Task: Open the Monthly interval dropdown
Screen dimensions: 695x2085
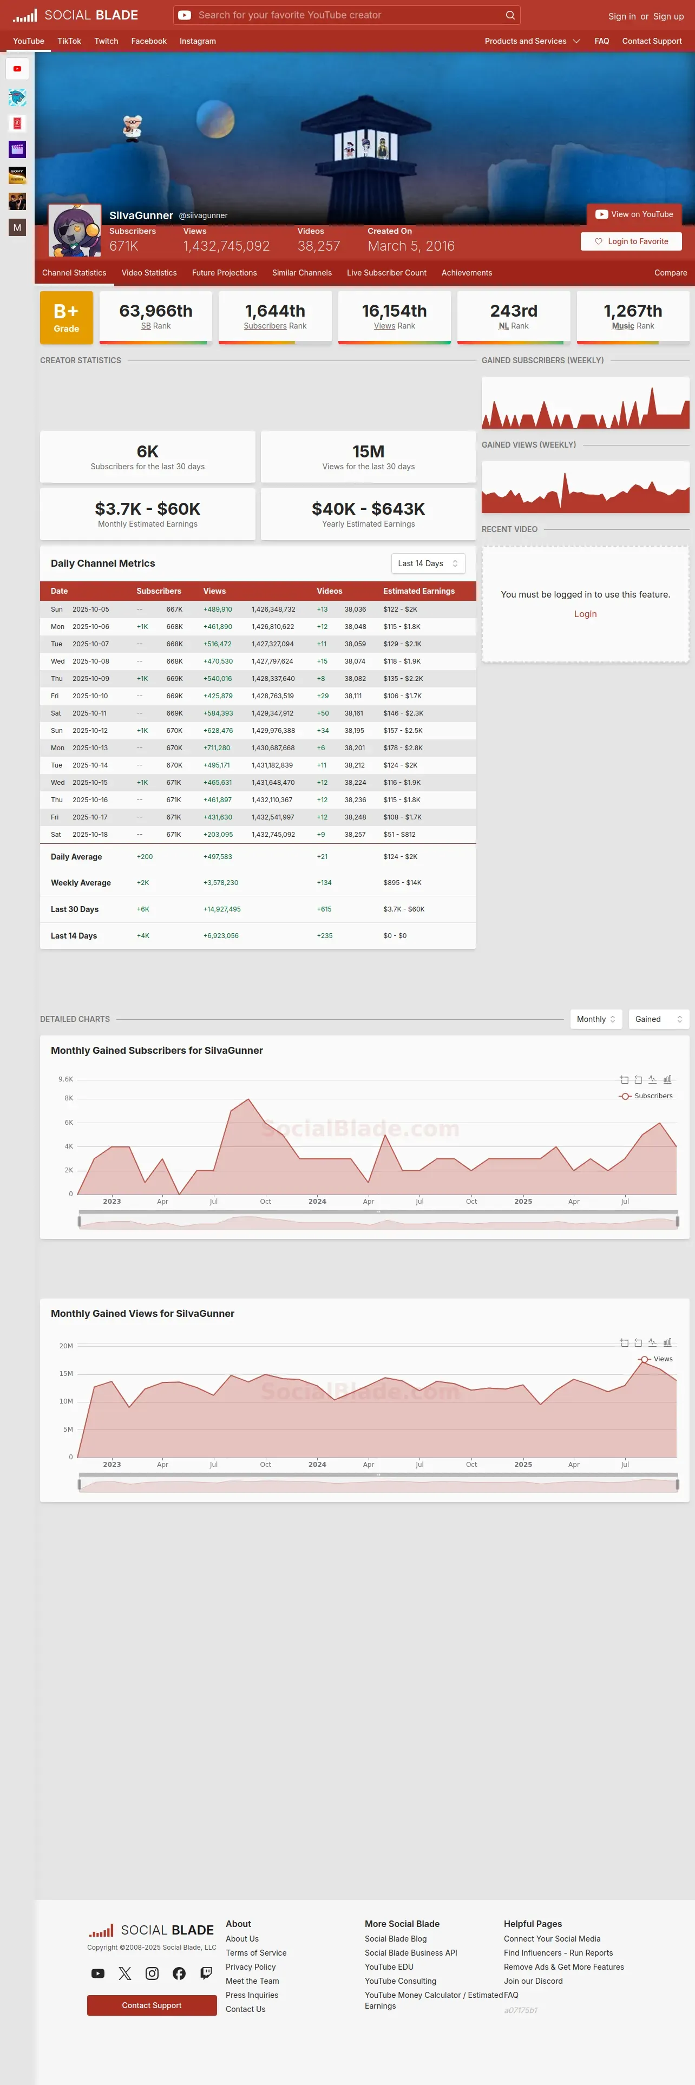Action: (x=596, y=1019)
